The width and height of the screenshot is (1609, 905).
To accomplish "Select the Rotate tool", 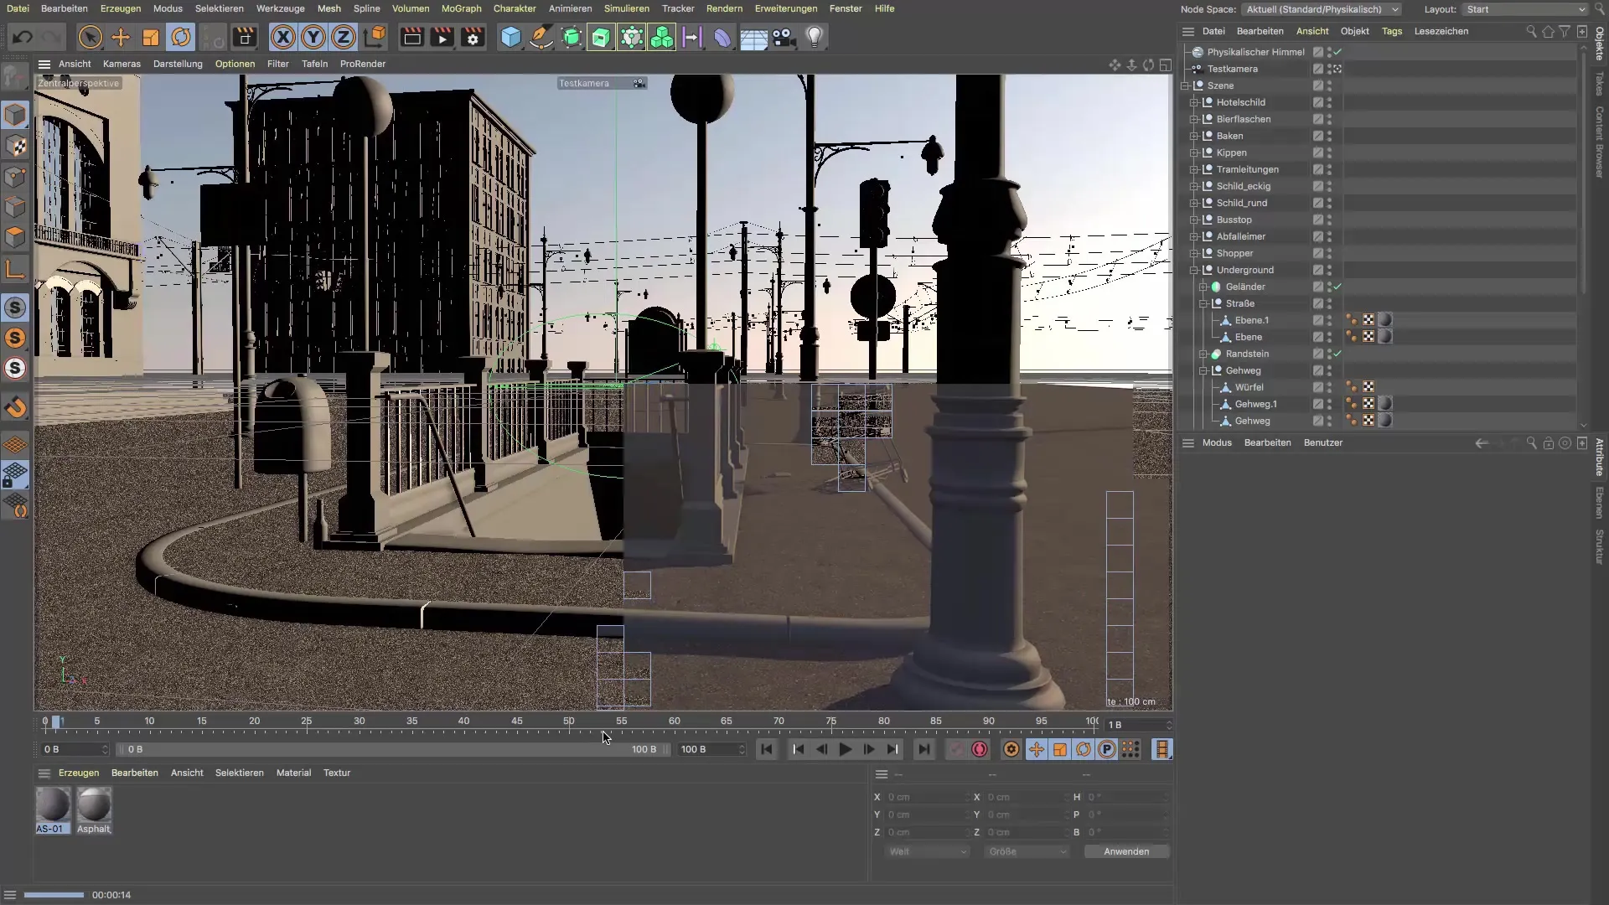I will (181, 37).
